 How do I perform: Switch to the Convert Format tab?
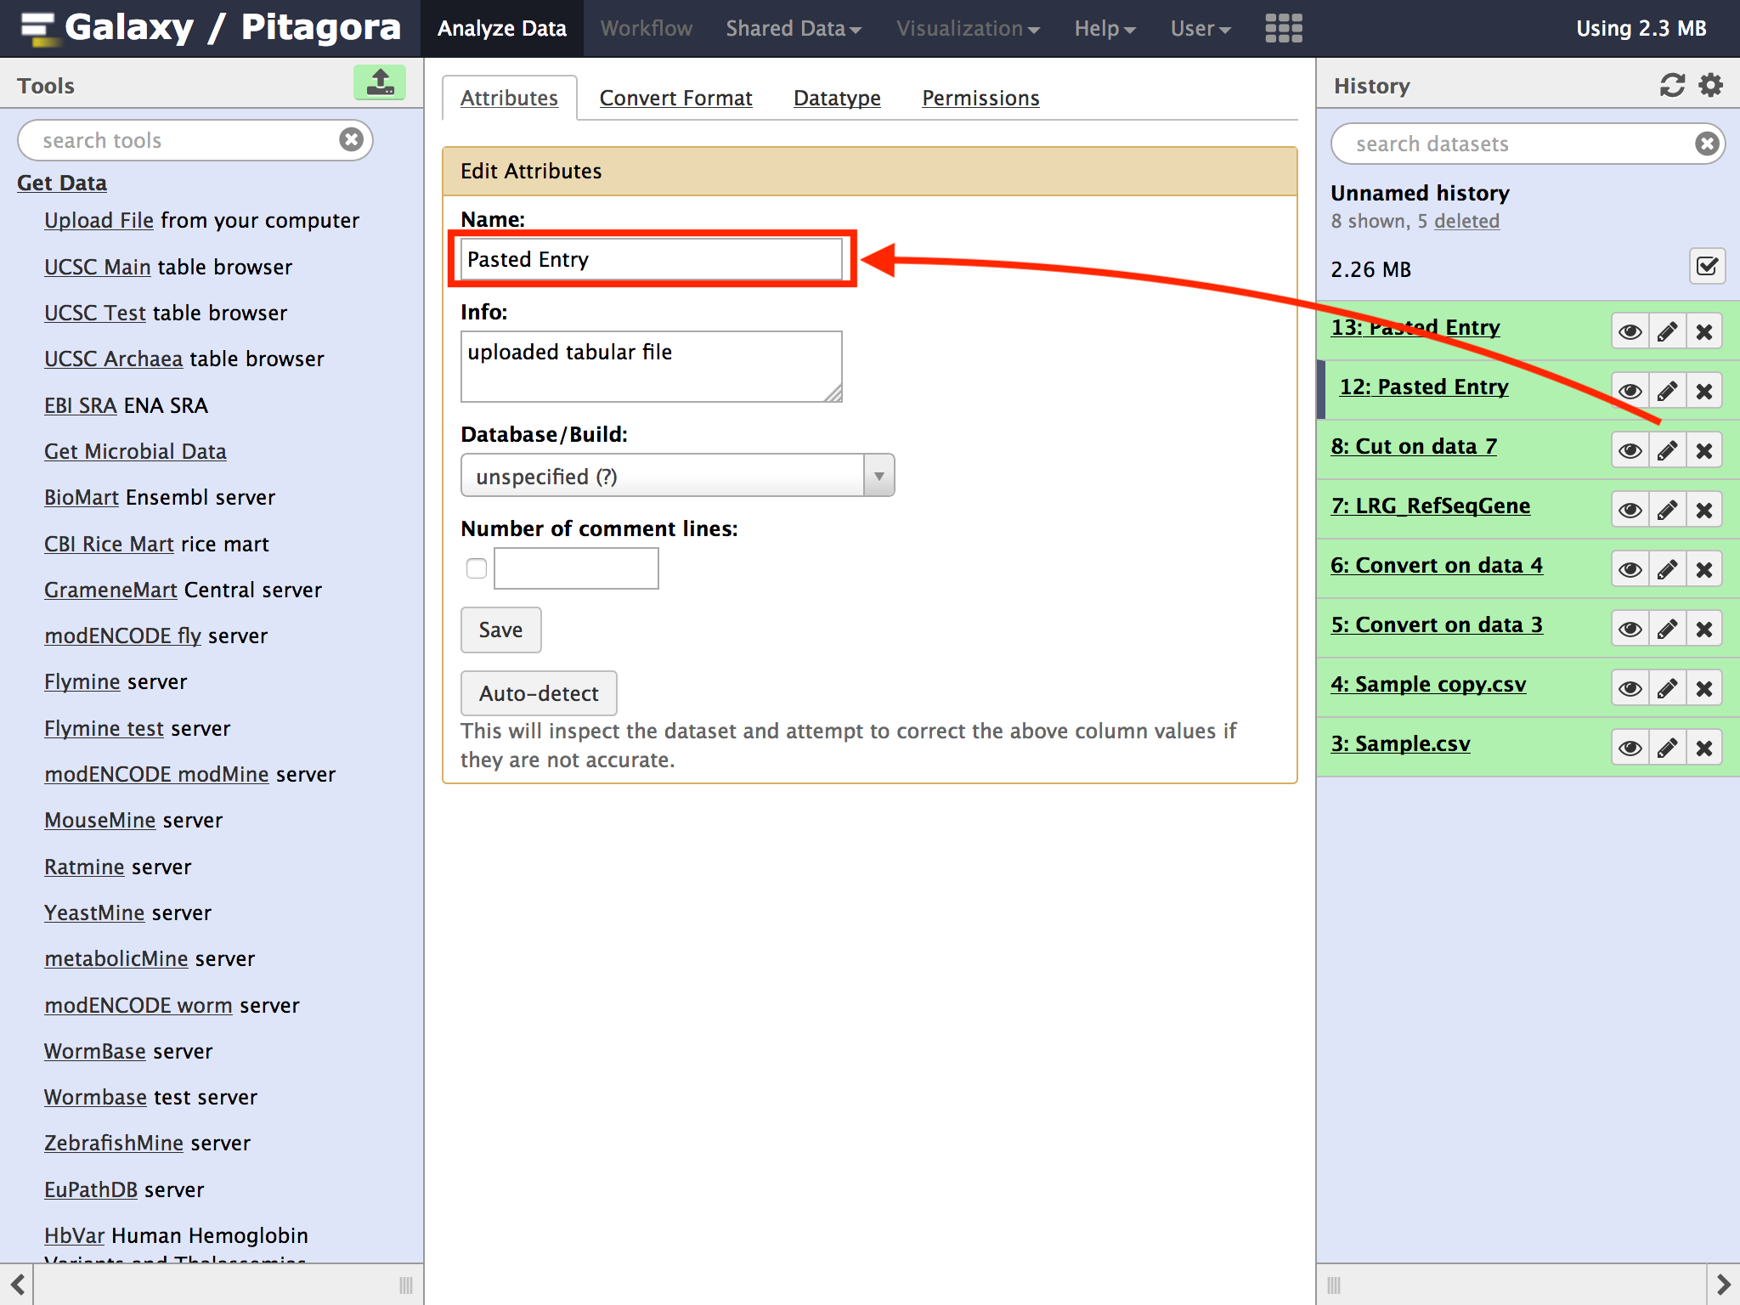coord(675,99)
